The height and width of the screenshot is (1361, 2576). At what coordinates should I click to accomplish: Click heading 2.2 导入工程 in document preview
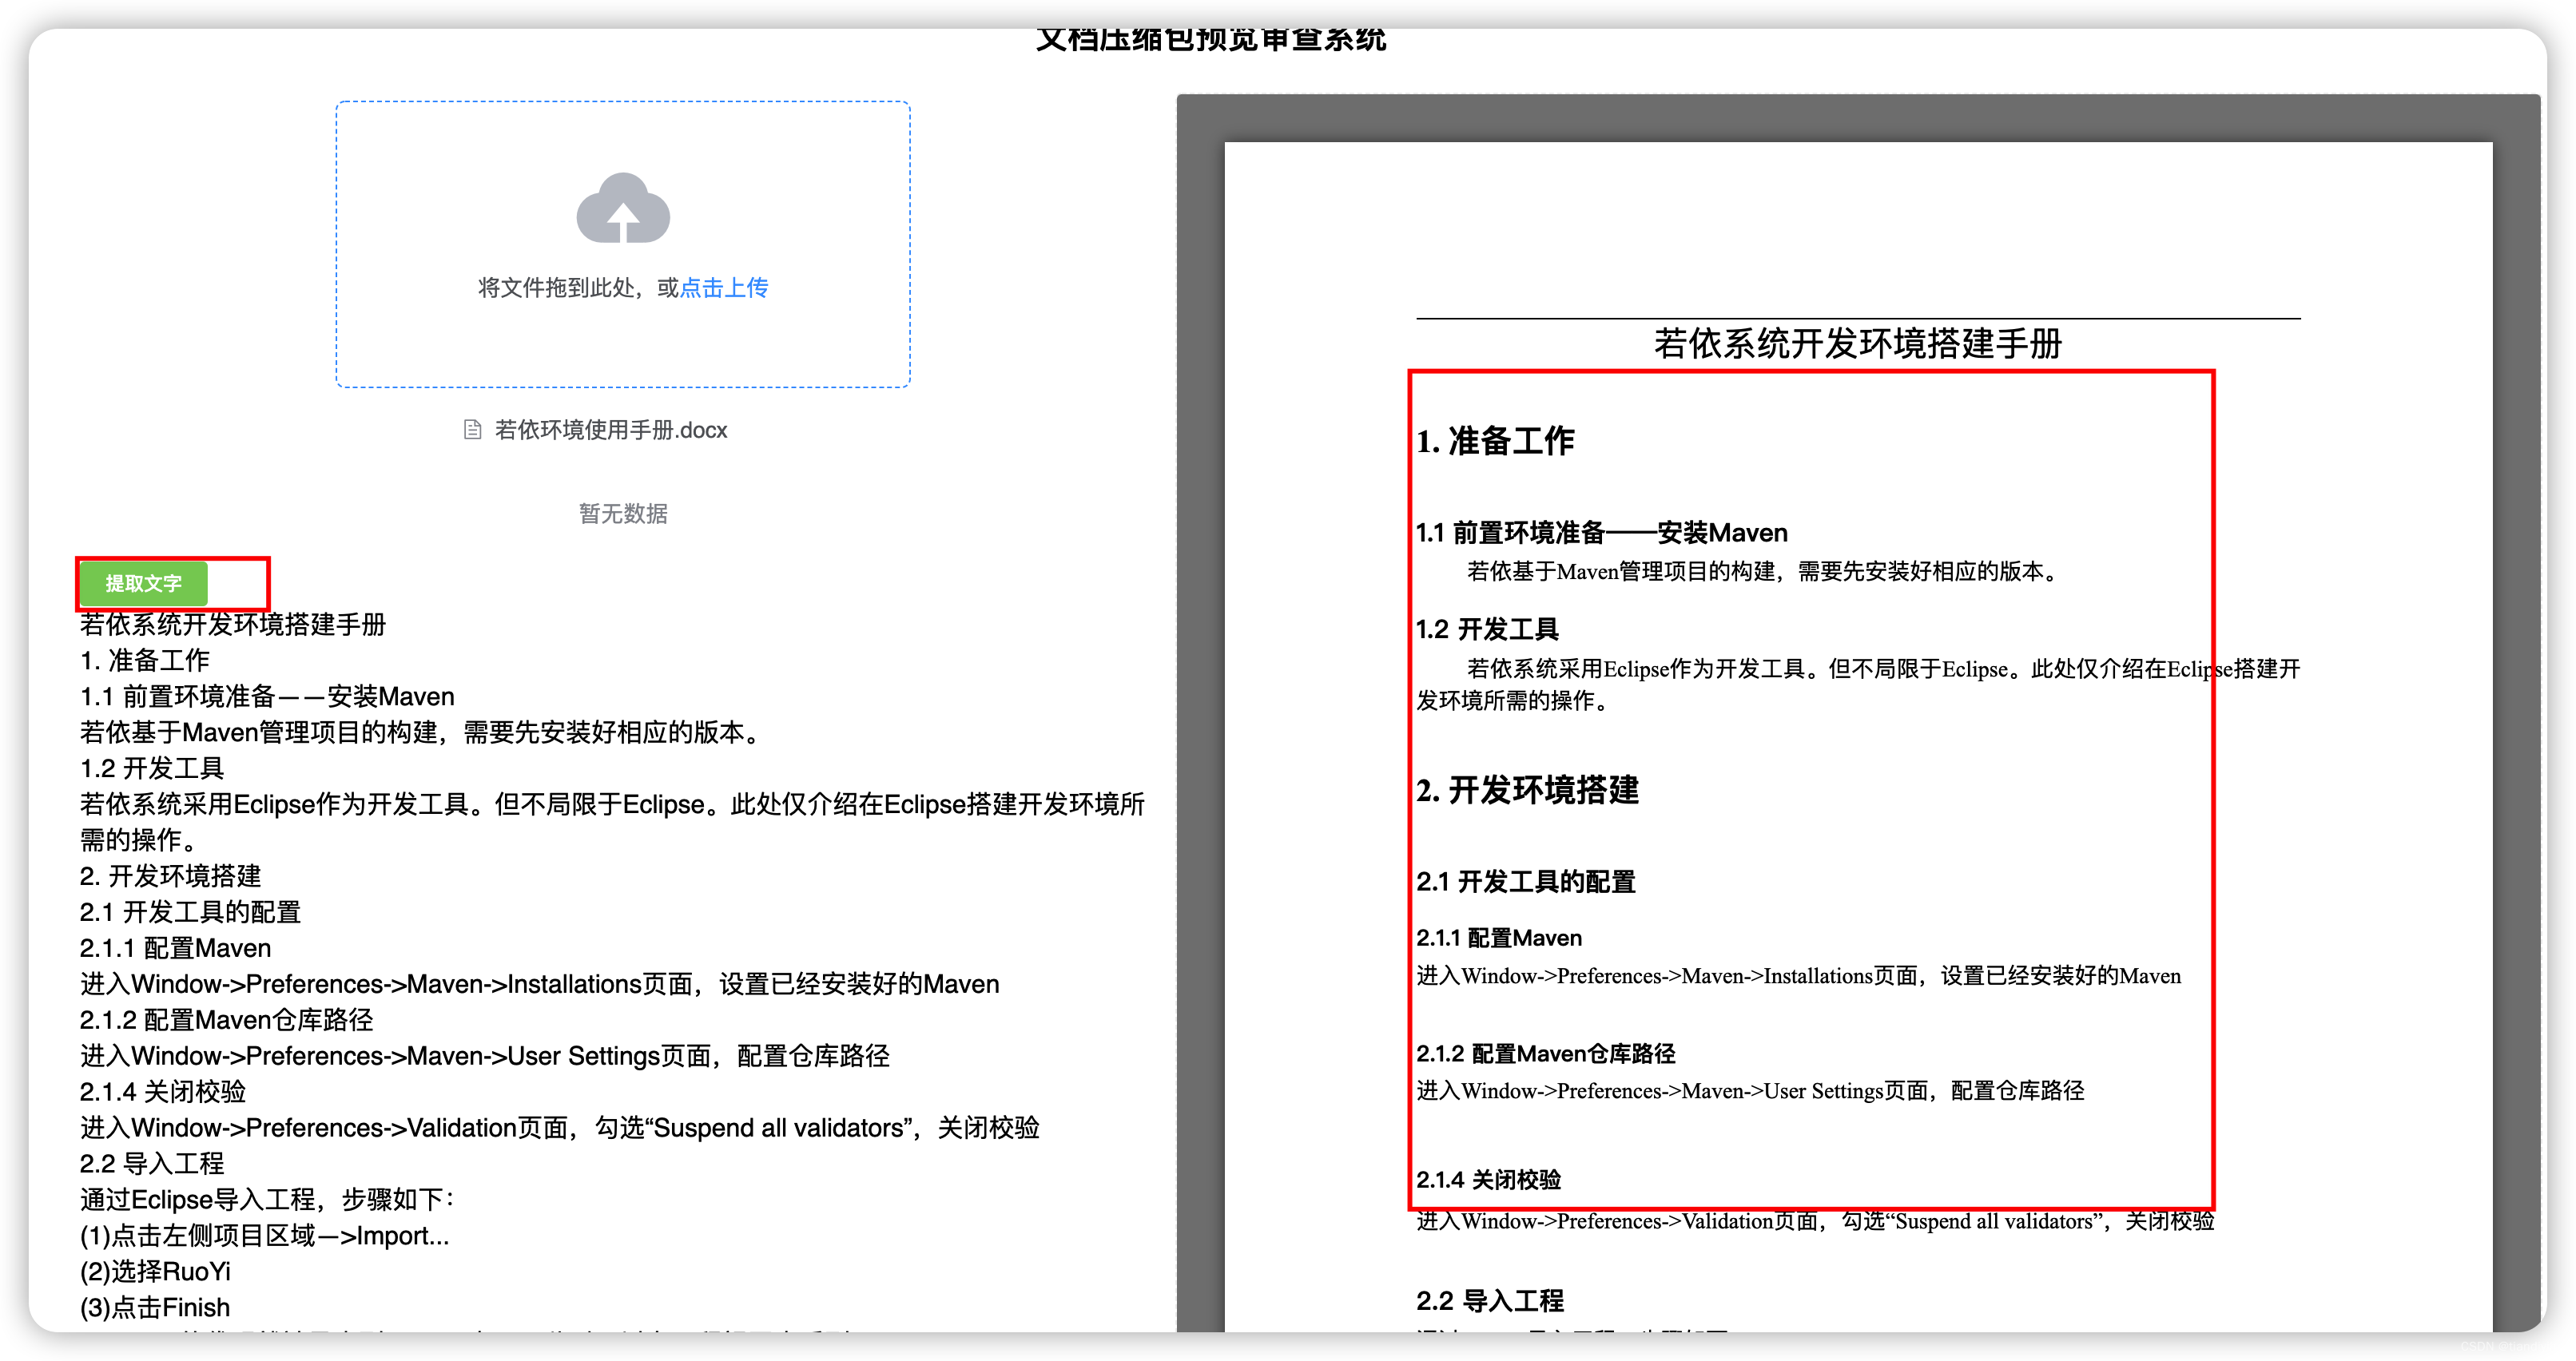1489,1301
